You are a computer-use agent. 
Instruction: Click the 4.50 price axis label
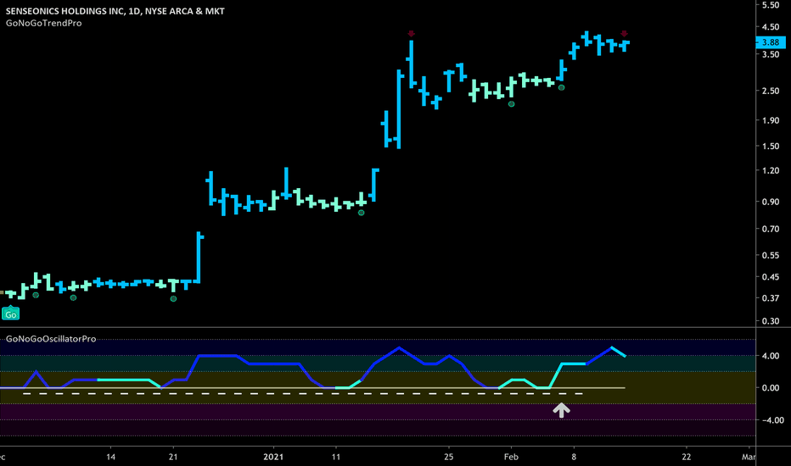pyautogui.click(x=771, y=27)
